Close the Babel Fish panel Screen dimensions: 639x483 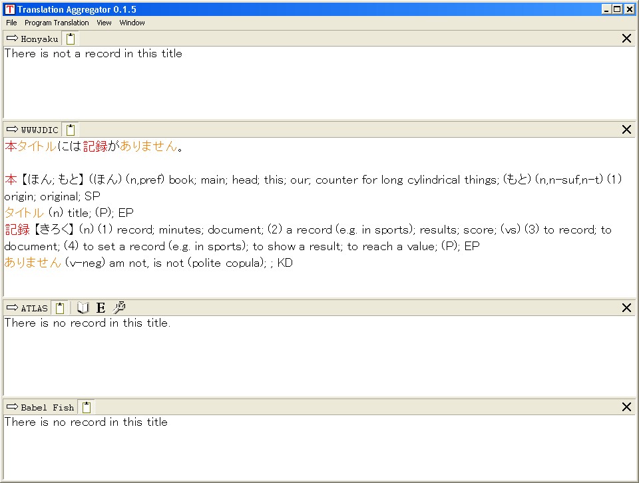pyautogui.click(x=626, y=407)
